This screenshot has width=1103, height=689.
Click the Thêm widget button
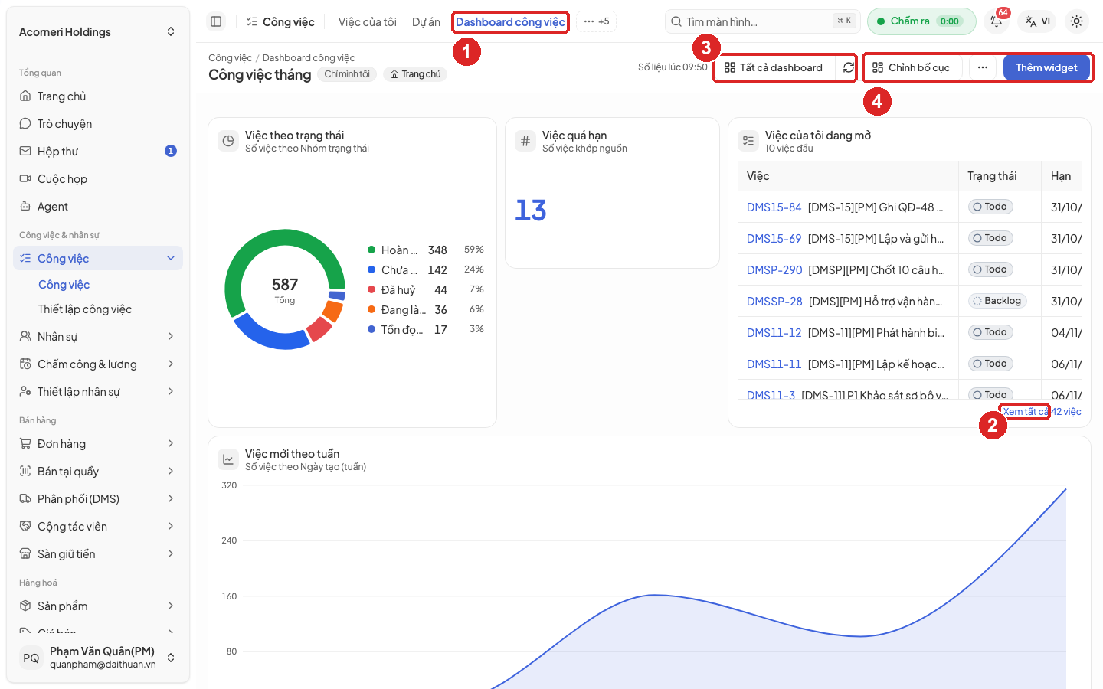point(1046,67)
